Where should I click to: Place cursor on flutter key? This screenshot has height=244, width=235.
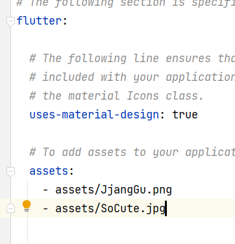click(x=39, y=21)
